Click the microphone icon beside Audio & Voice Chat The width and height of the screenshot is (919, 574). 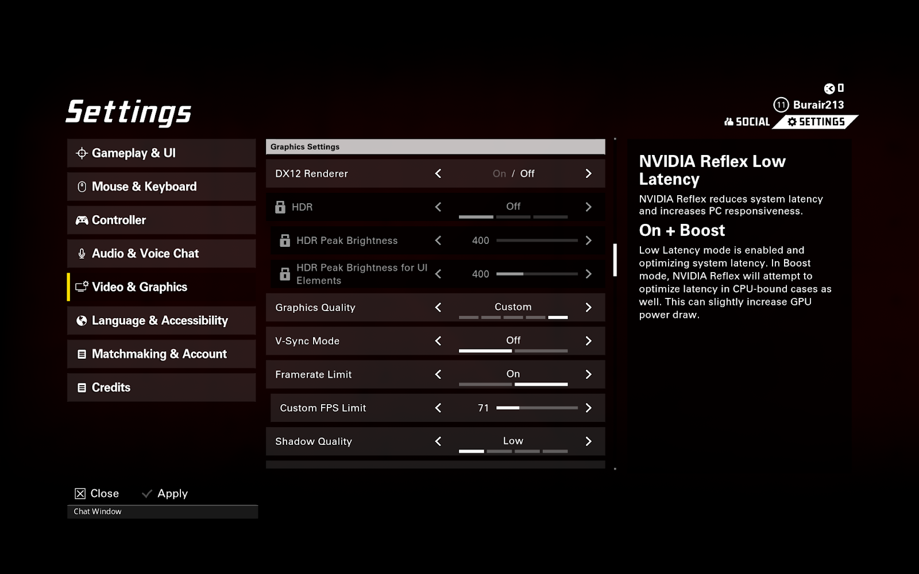click(x=82, y=254)
